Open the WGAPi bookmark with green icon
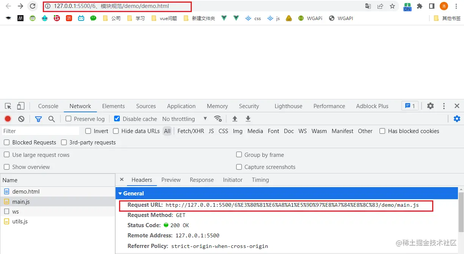The width and height of the screenshot is (464, 254). [x=310, y=18]
